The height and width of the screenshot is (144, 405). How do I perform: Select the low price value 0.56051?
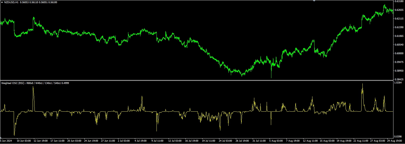point(43,2)
